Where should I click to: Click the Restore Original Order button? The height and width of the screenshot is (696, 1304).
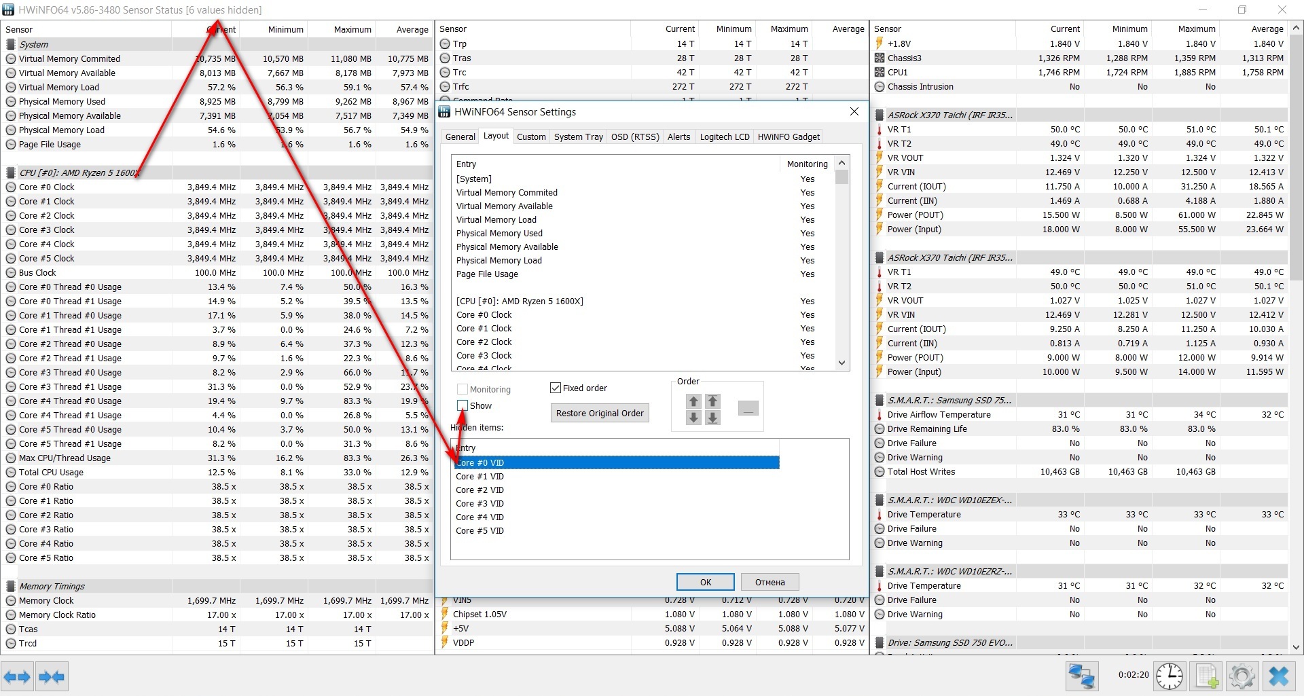[600, 413]
